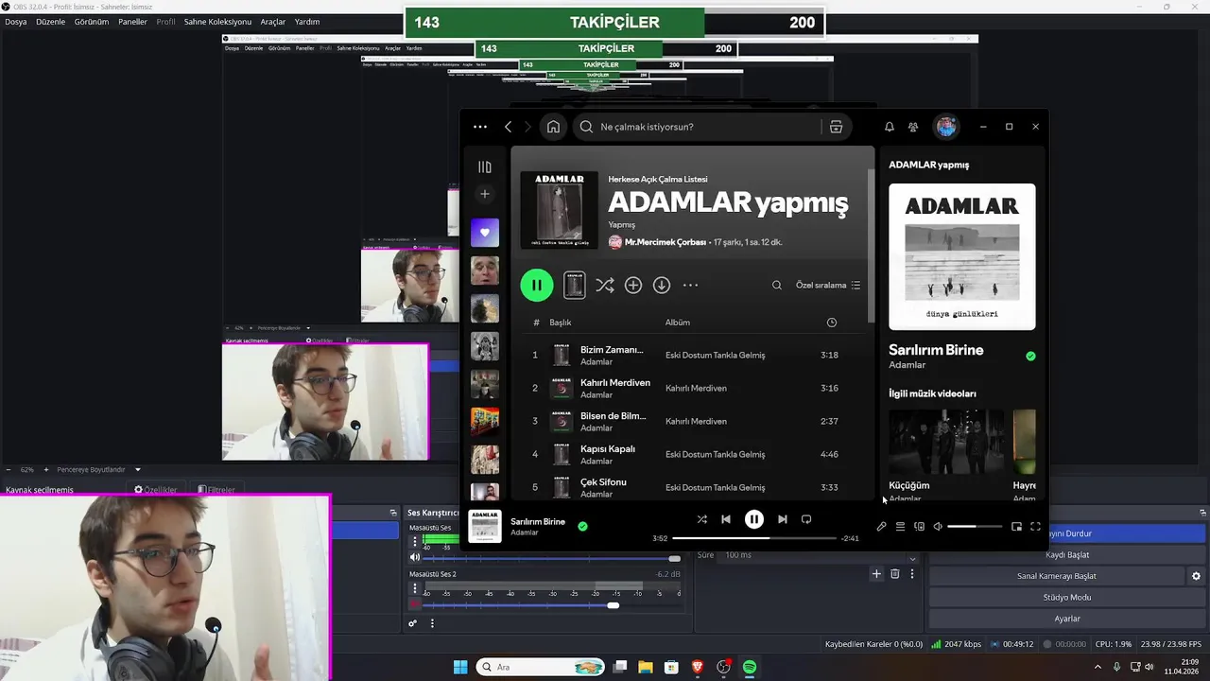The width and height of the screenshot is (1210, 681).
Task: Toggle saved checkmark in now playing panel
Action: (x=1030, y=357)
